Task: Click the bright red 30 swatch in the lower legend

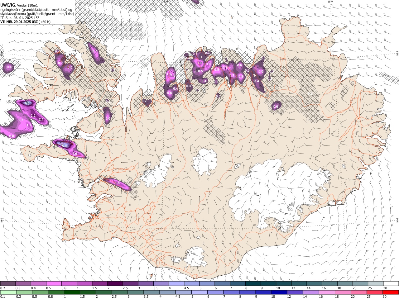Action: [391, 292]
